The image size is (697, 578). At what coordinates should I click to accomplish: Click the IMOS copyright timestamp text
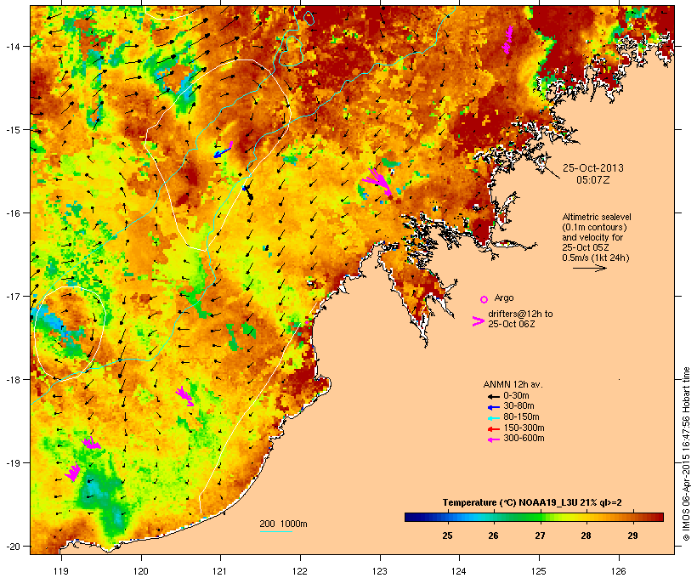686,454
